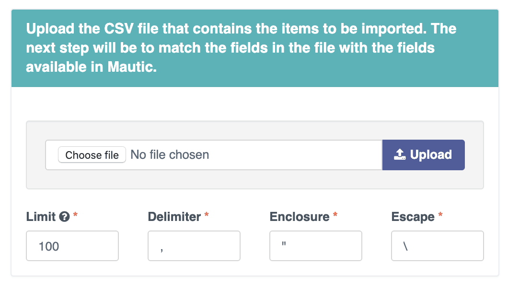Click the Upload button
Viewport: 508px width, 286px height.
[x=424, y=155]
